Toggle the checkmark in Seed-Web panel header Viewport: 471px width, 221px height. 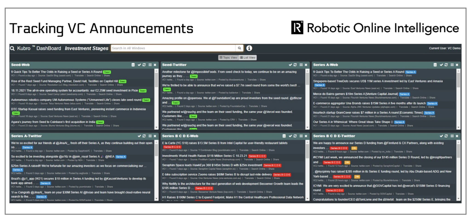pos(139,65)
